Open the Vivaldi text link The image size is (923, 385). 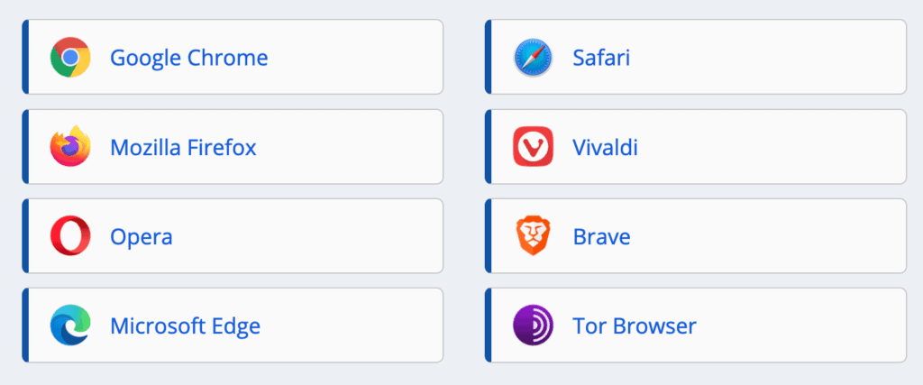[x=605, y=147]
